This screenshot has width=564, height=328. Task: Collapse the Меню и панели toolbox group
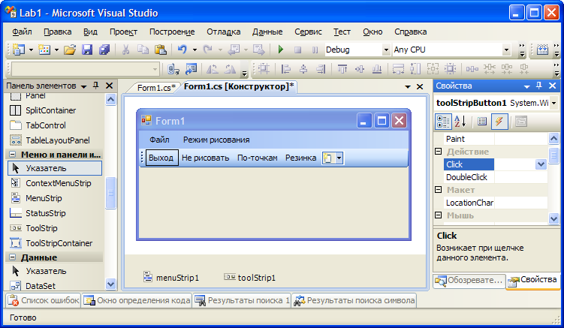[x=12, y=155]
